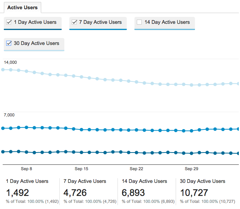
Task: Disable the 30 Day Active Users checkbox
Action: [x=9, y=43]
